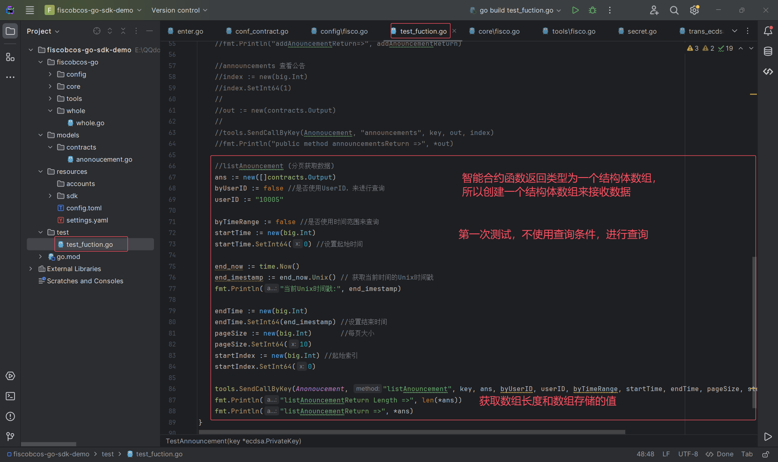Click the UTF-8 encoding selector
This screenshot has width=778, height=462.
(x=688, y=454)
